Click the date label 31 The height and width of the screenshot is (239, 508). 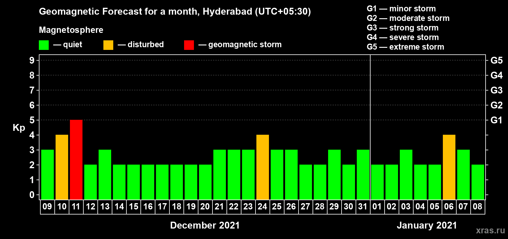[x=363, y=206]
